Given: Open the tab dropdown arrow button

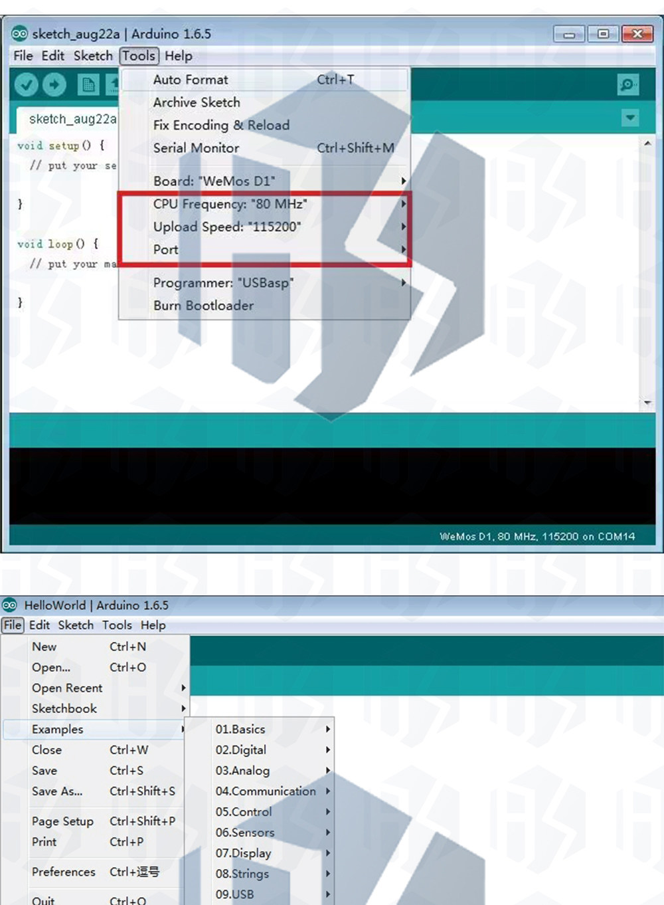Looking at the screenshot, I should pyautogui.click(x=630, y=118).
